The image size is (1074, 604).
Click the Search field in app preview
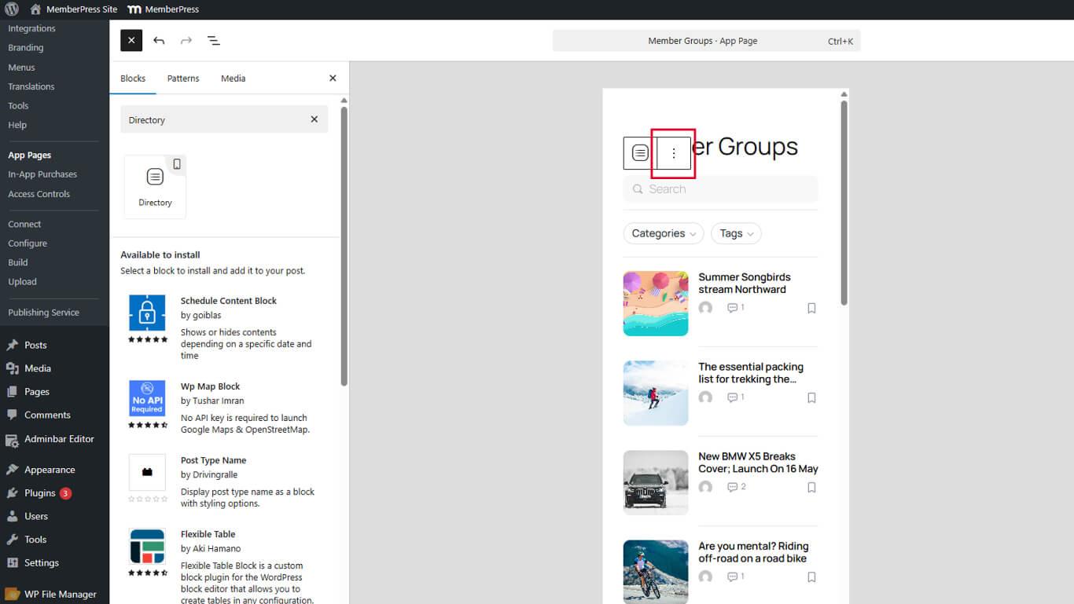pos(720,189)
